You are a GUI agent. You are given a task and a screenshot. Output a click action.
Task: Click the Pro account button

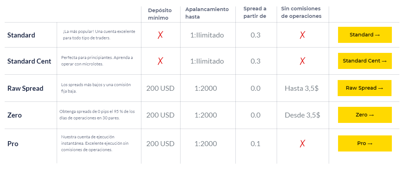(x=365, y=143)
